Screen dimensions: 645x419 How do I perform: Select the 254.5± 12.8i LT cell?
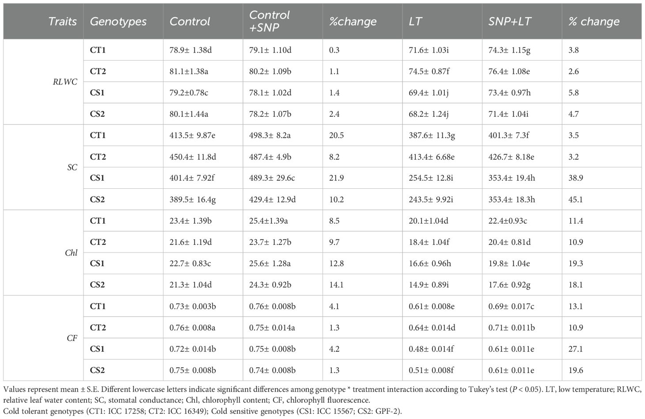[431, 178]
